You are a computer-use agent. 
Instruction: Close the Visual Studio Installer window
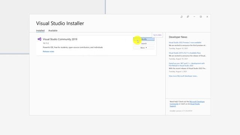coord(207,16)
